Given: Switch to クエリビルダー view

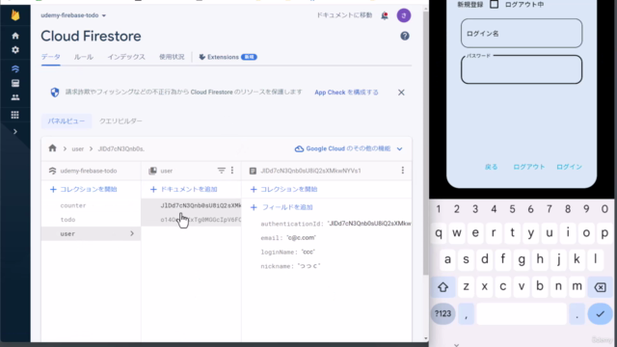Looking at the screenshot, I should [x=121, y=120].
